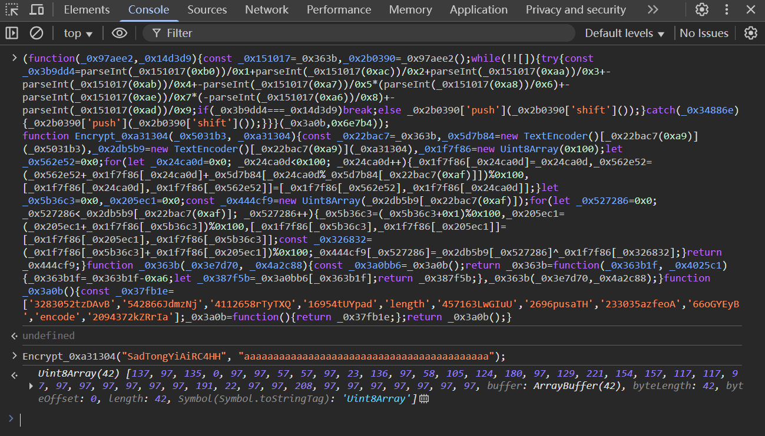This screenshot has width=765, height=436.
Task: Open the Default levels dropdown
Action: click(624, 33)
